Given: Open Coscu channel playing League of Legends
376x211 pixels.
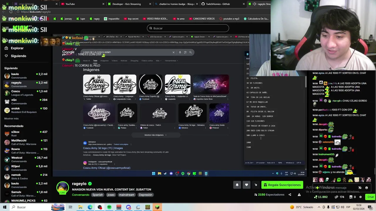Looking at the screenshot, I should point(26,93).
